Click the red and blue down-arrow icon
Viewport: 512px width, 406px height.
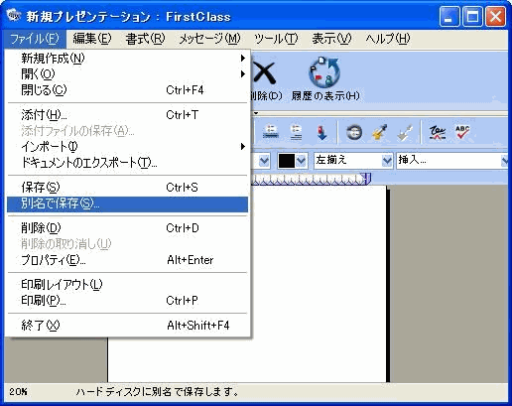pos(321,133)
